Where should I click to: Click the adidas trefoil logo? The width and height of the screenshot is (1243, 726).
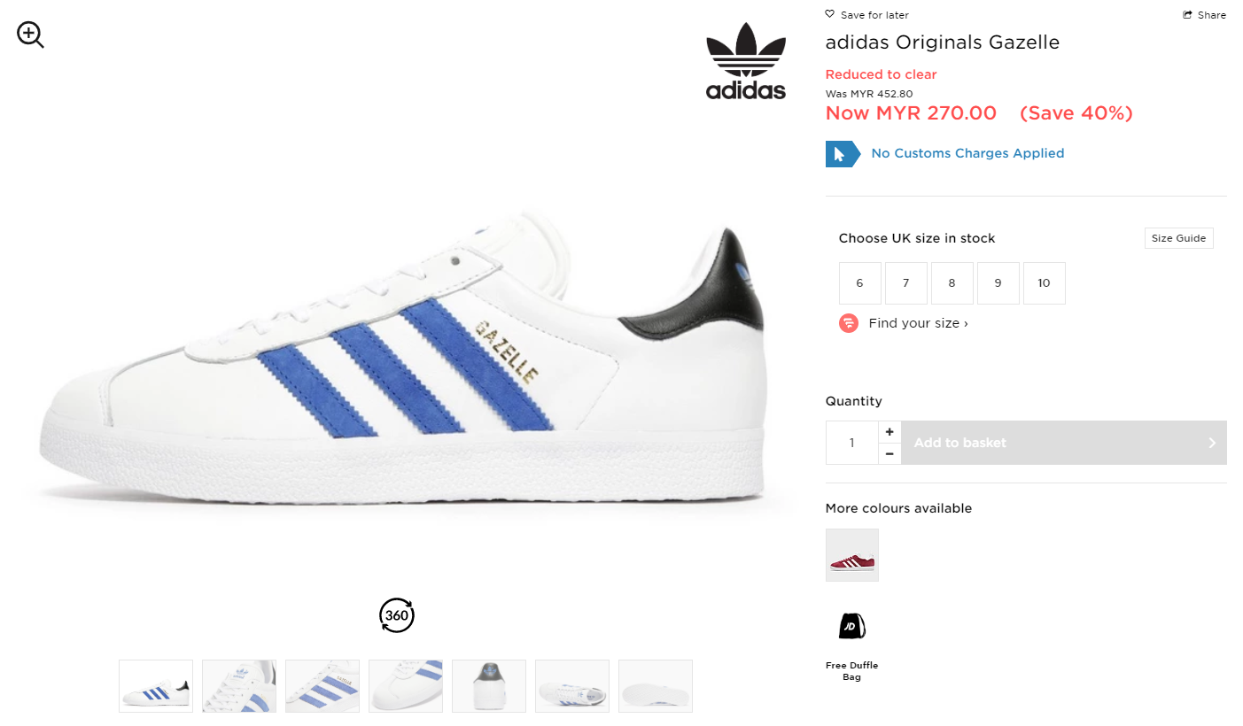pos(746,61)
